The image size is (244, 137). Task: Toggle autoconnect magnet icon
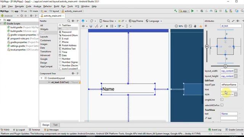click(91, 26)
